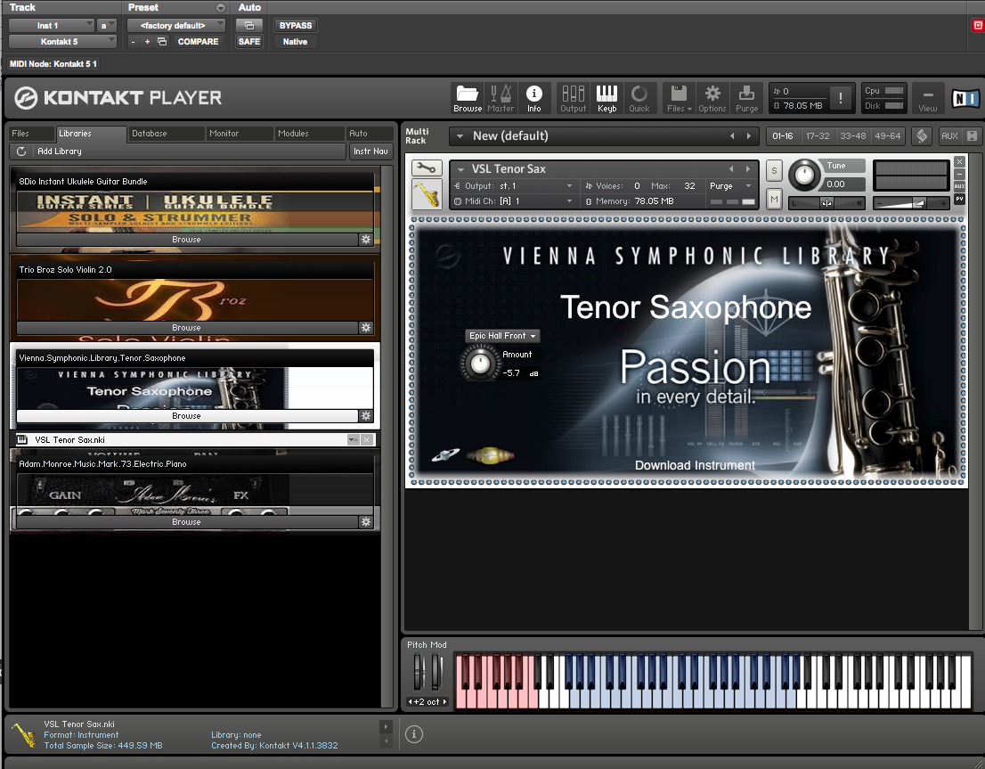Select the 17-32 rack page
Viewport: 985px width, 769px height.
pos(818,135)
